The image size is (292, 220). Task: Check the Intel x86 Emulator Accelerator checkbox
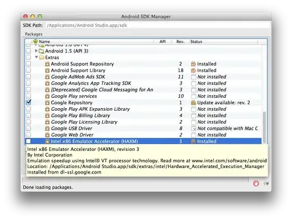click(29, 141)
